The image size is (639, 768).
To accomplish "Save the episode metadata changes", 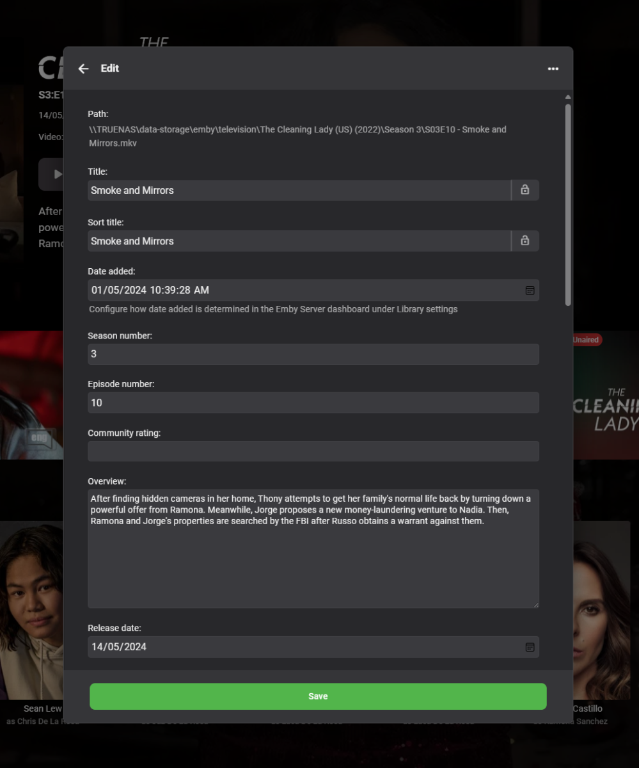I will click(x=318, y=696).
